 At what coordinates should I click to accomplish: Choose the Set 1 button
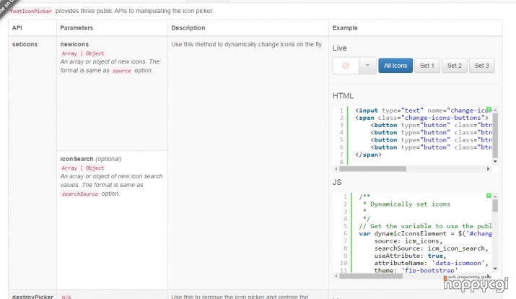click(x=427, y=66)
